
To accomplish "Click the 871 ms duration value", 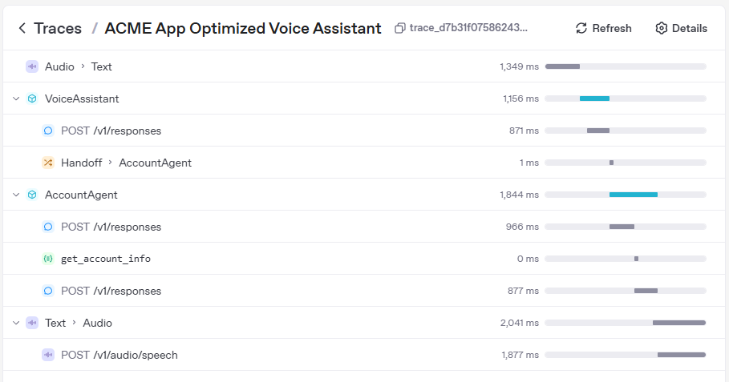I will [524, 131].
